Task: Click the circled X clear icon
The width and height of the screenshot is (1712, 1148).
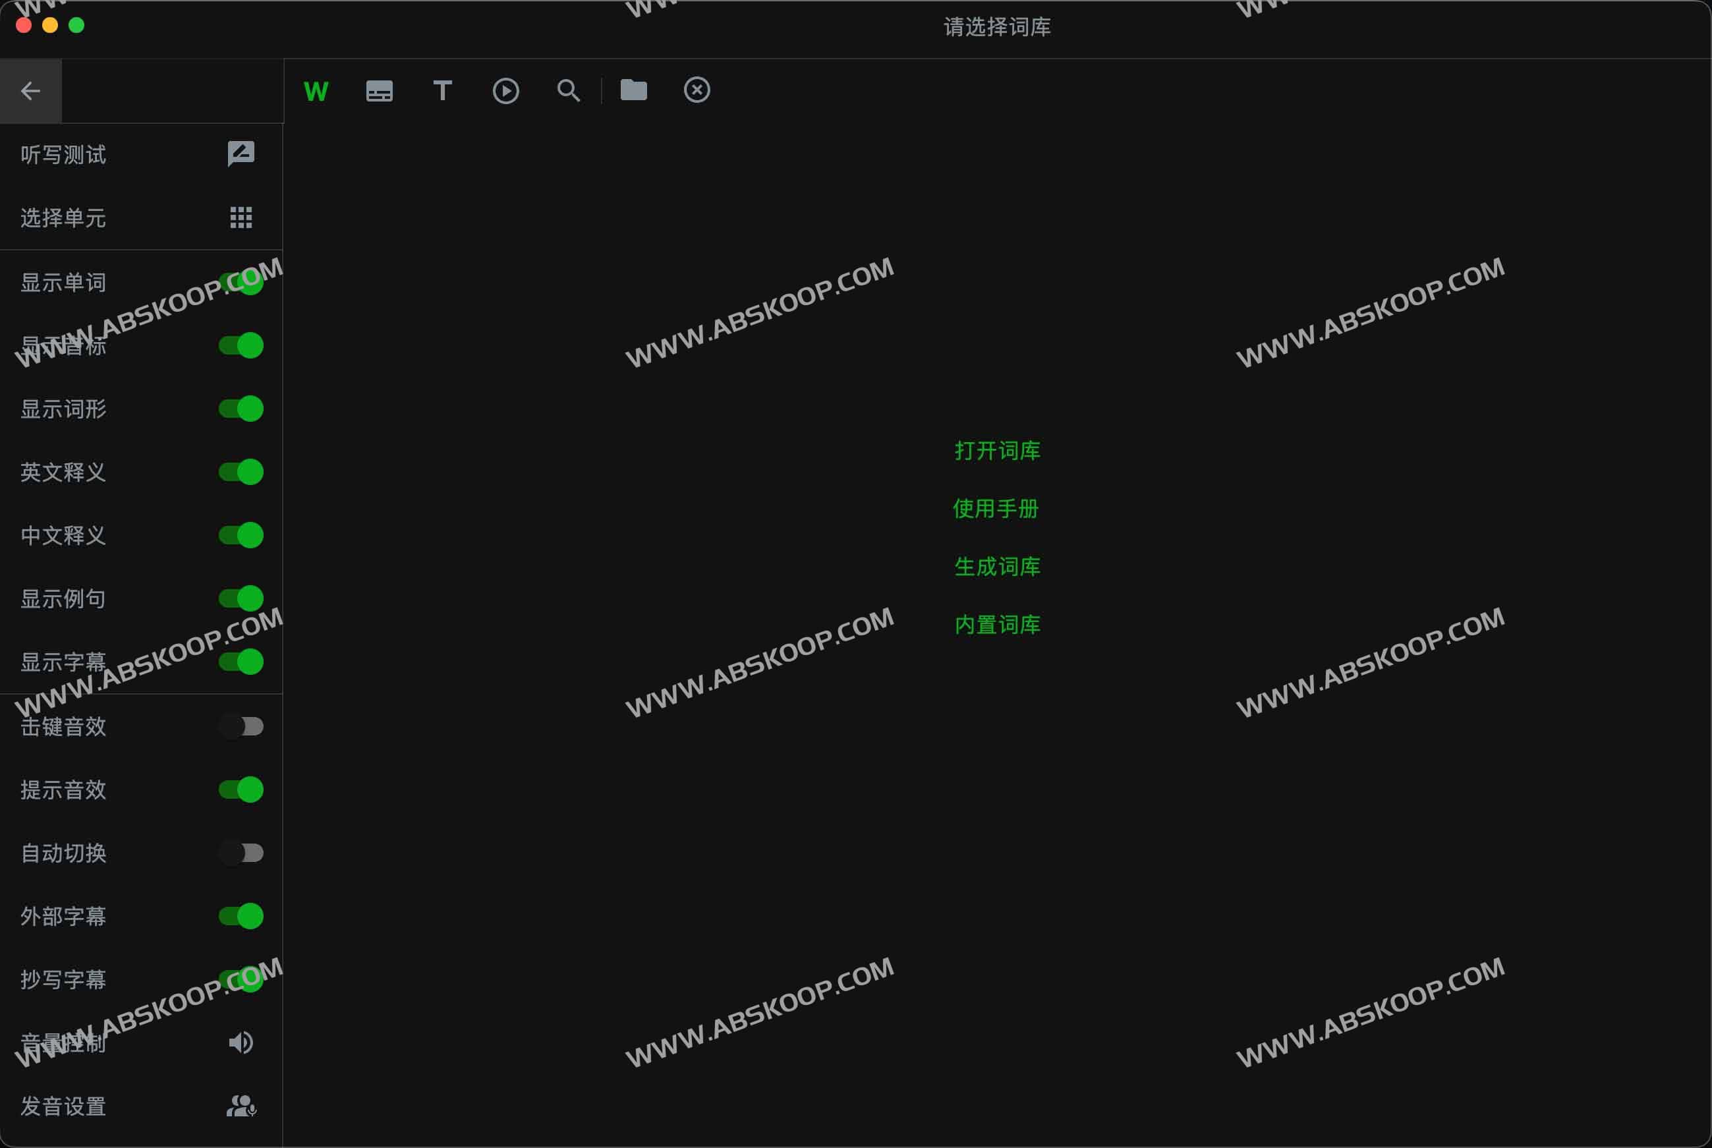Action: 696,90
